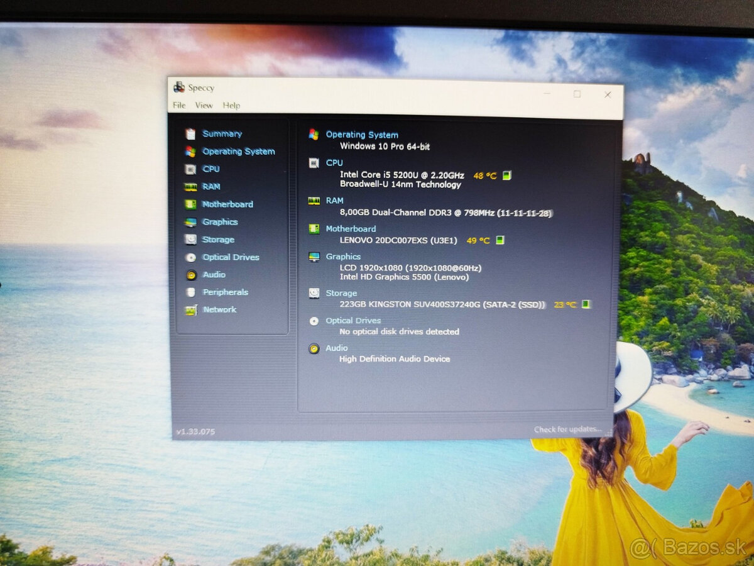
Task: Click the Network card icon in sidebar
Action: click(190, 310)
